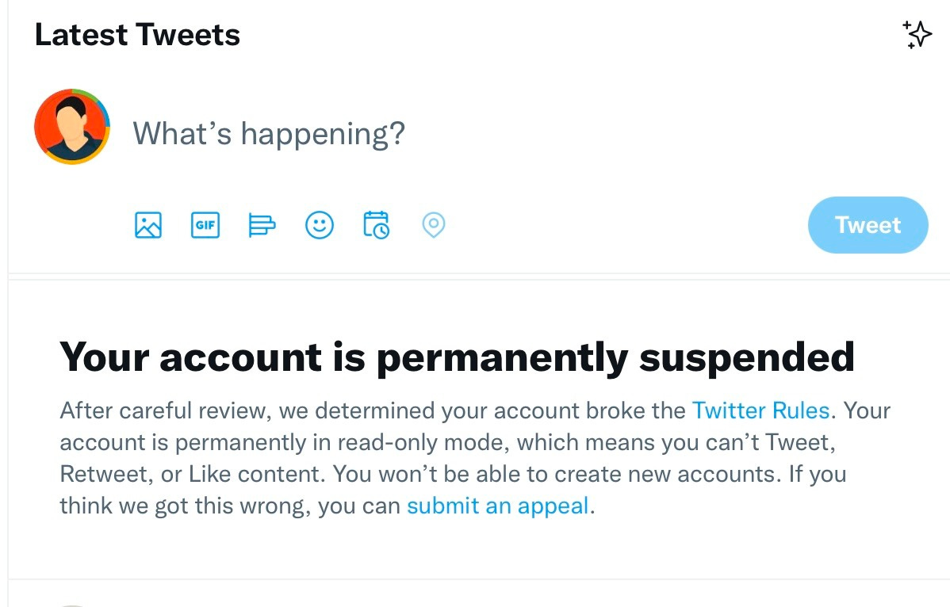
Task: Schedule a tweet using the calendar icon
Action: tap(376, 225)
